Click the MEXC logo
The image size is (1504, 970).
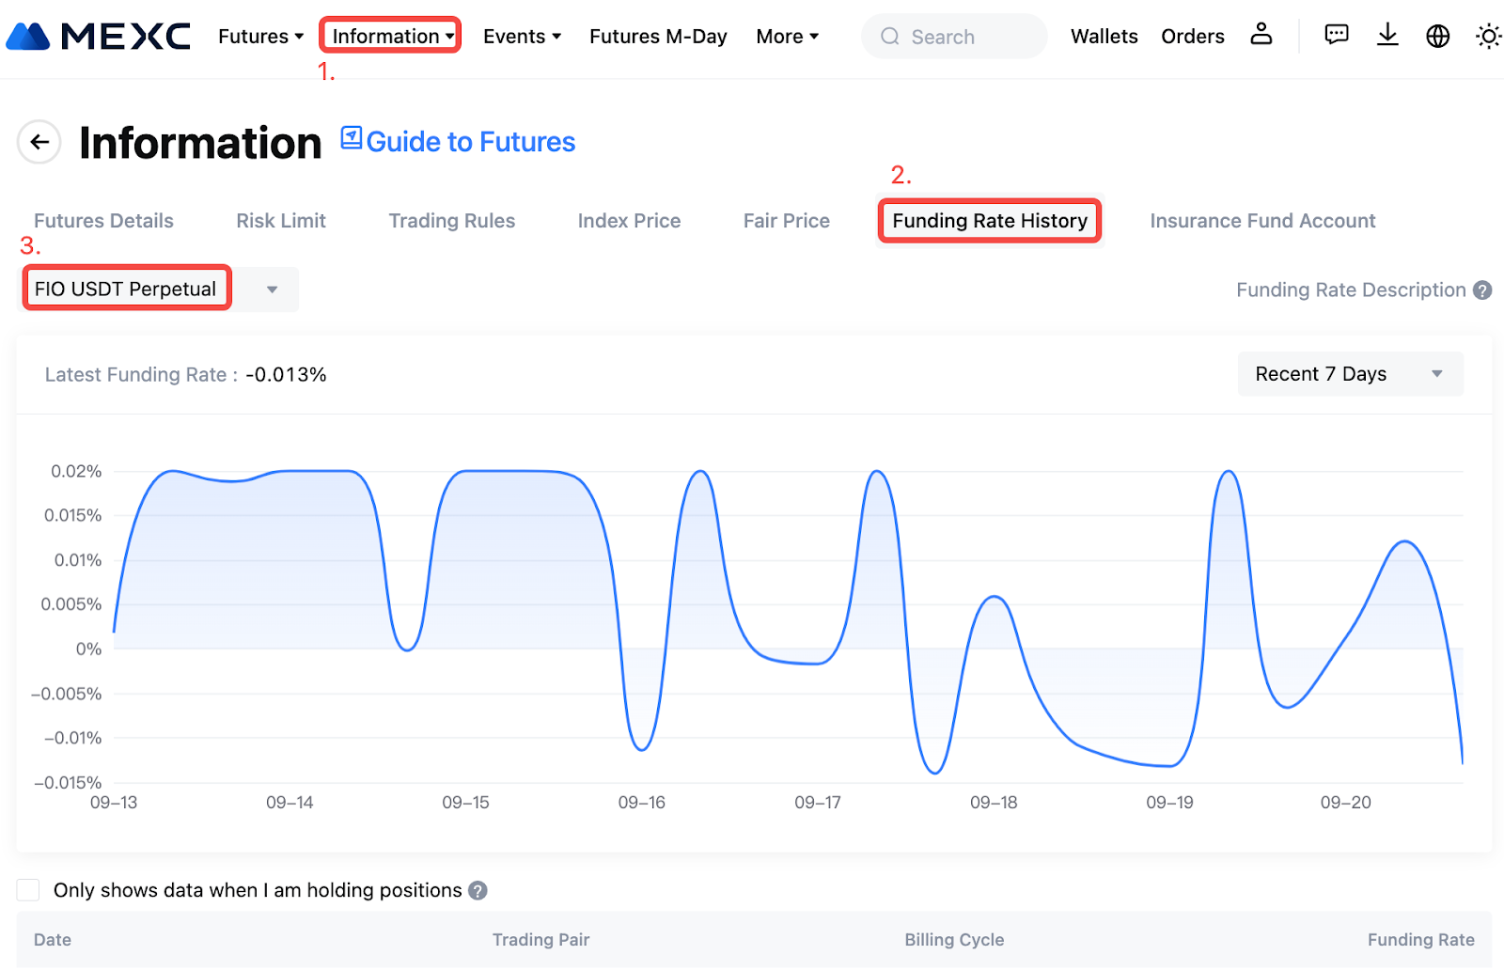pos(98,37)
